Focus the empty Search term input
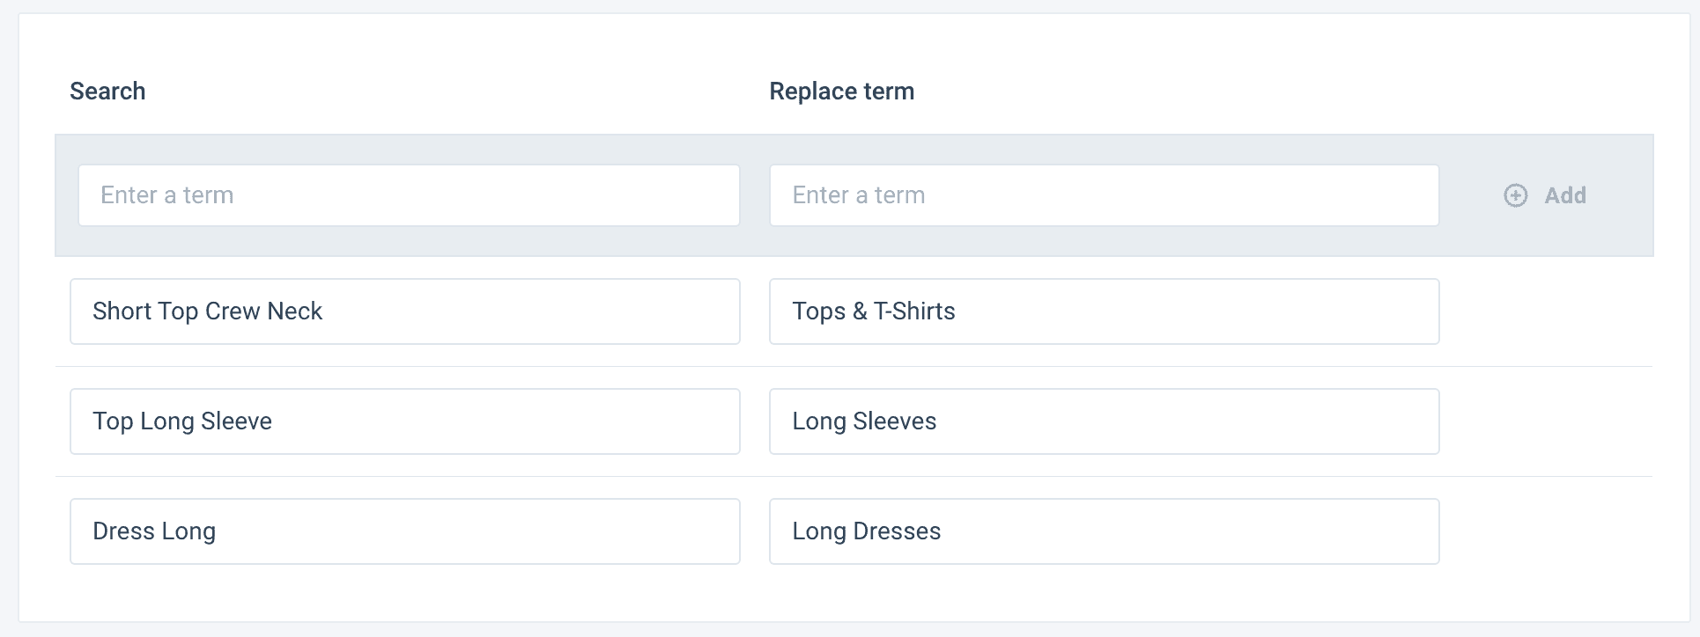The image size is (1700, 637). pyautogui.click(x=409, y=195)
